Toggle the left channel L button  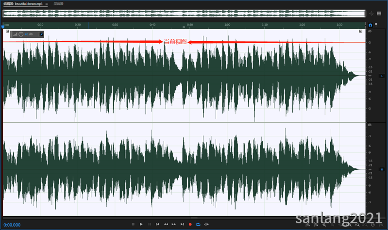(382, 76)
